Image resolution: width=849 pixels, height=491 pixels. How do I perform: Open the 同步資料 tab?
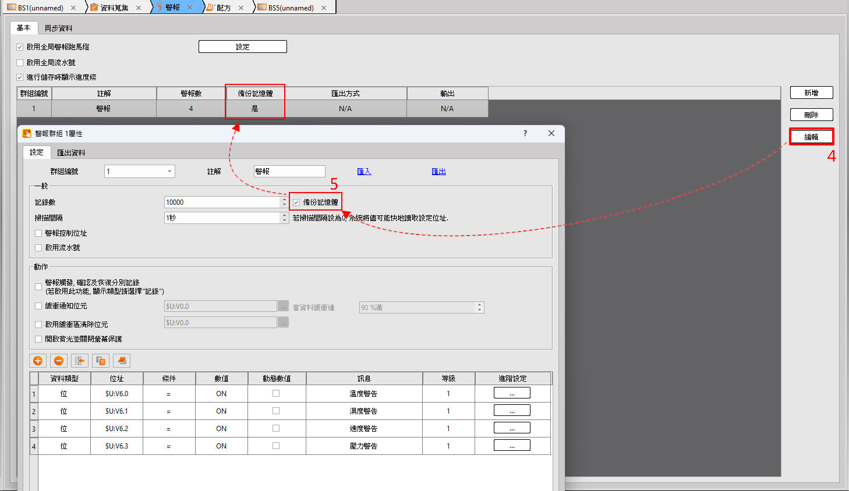click(59, 28)
